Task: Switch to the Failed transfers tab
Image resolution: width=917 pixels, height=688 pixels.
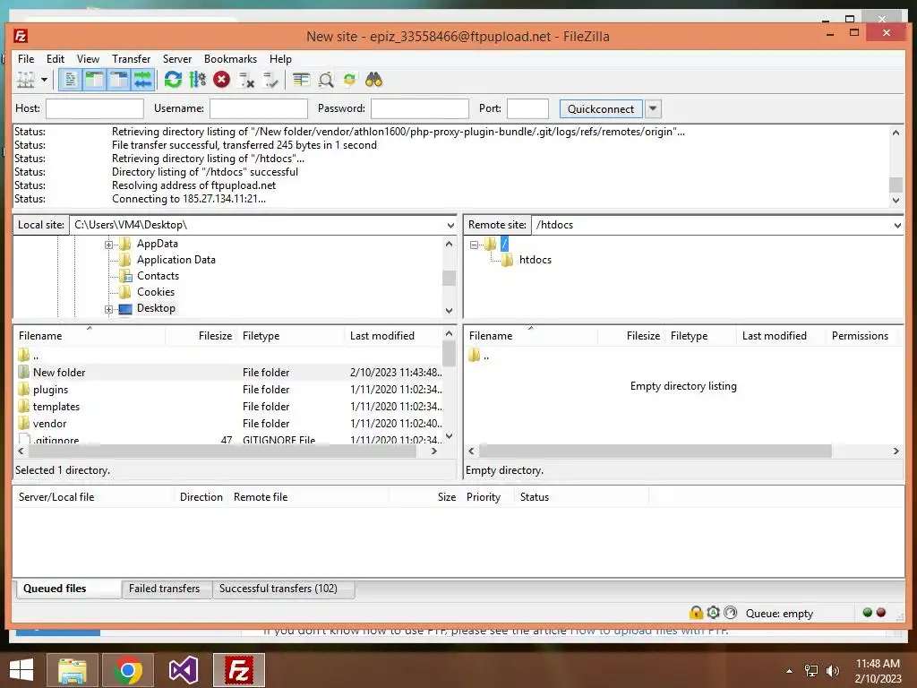Action: coord(165,589)
